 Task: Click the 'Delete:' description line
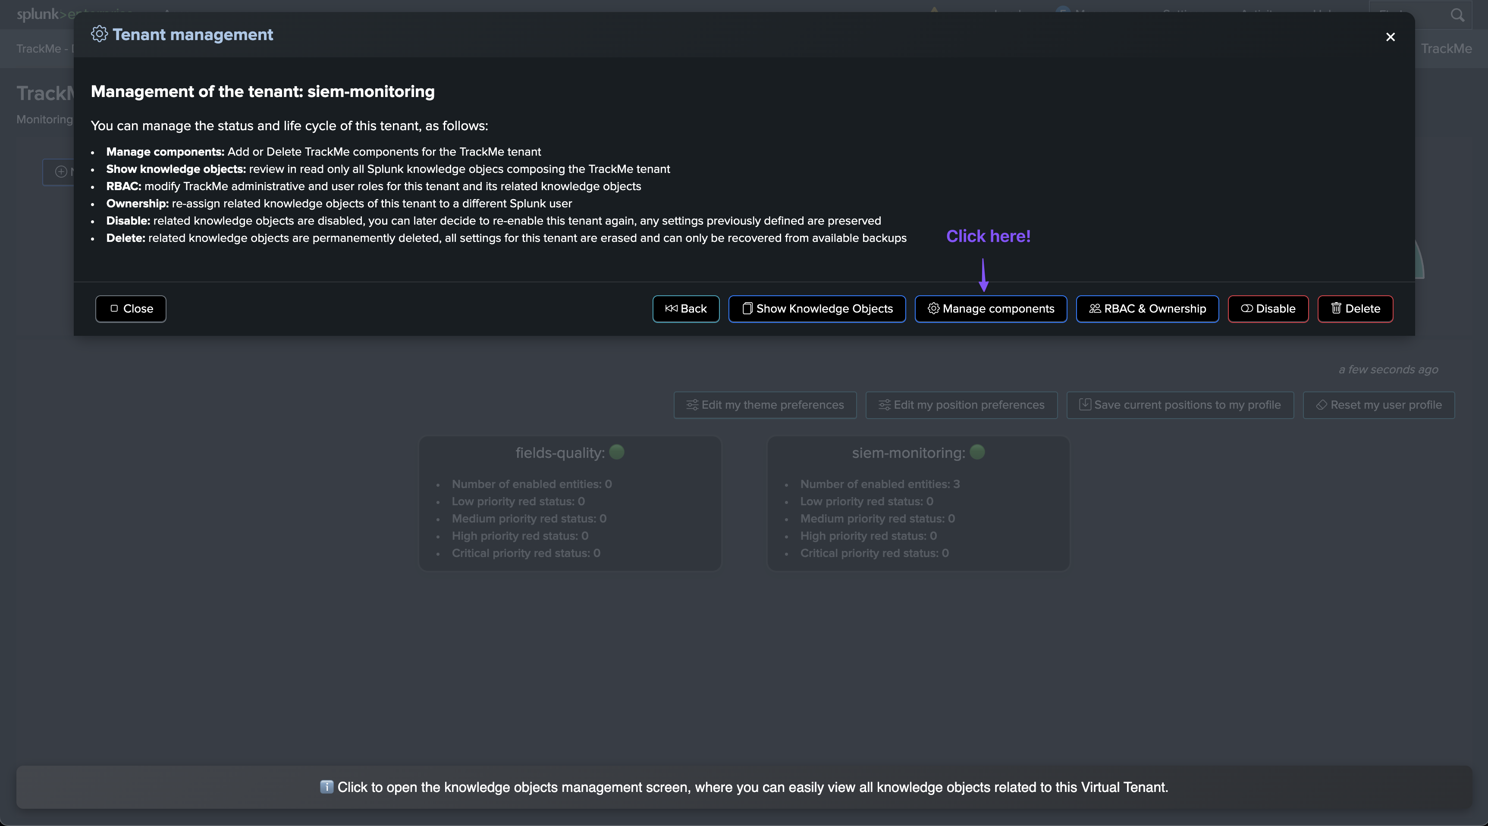[507, 238]
